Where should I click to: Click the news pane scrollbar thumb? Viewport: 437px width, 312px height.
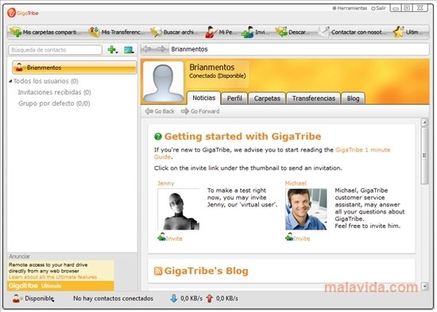pos(424,156)
